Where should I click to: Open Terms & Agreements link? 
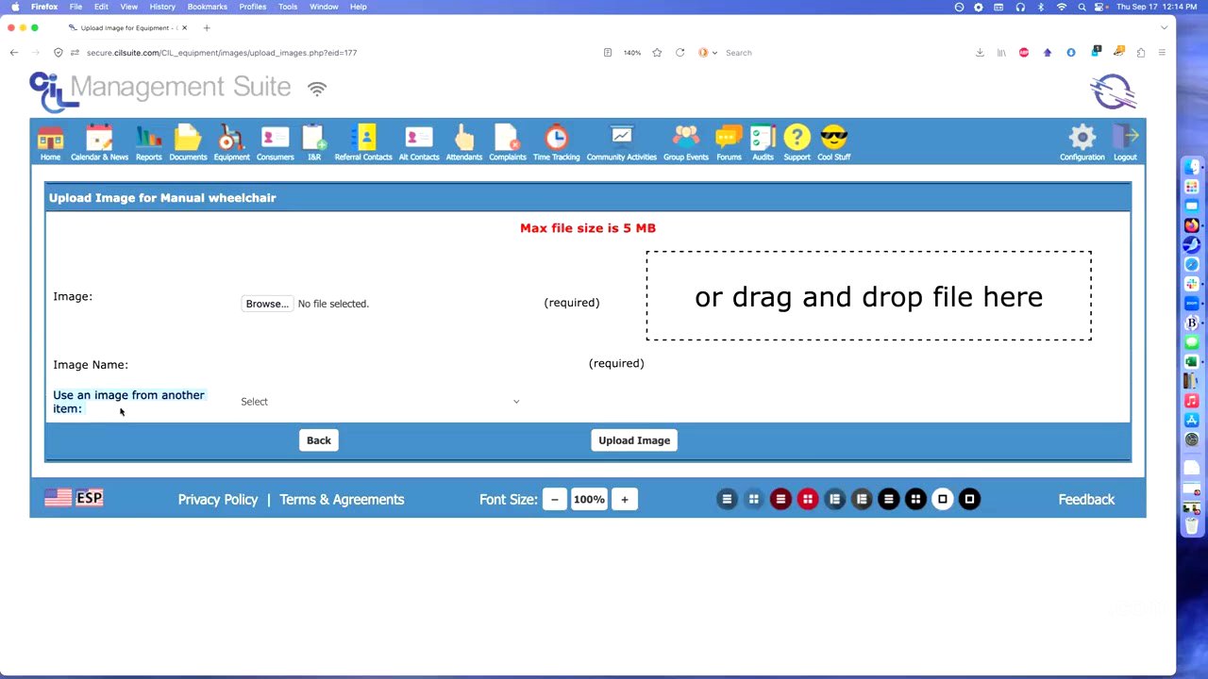click(x=342, y=500)
